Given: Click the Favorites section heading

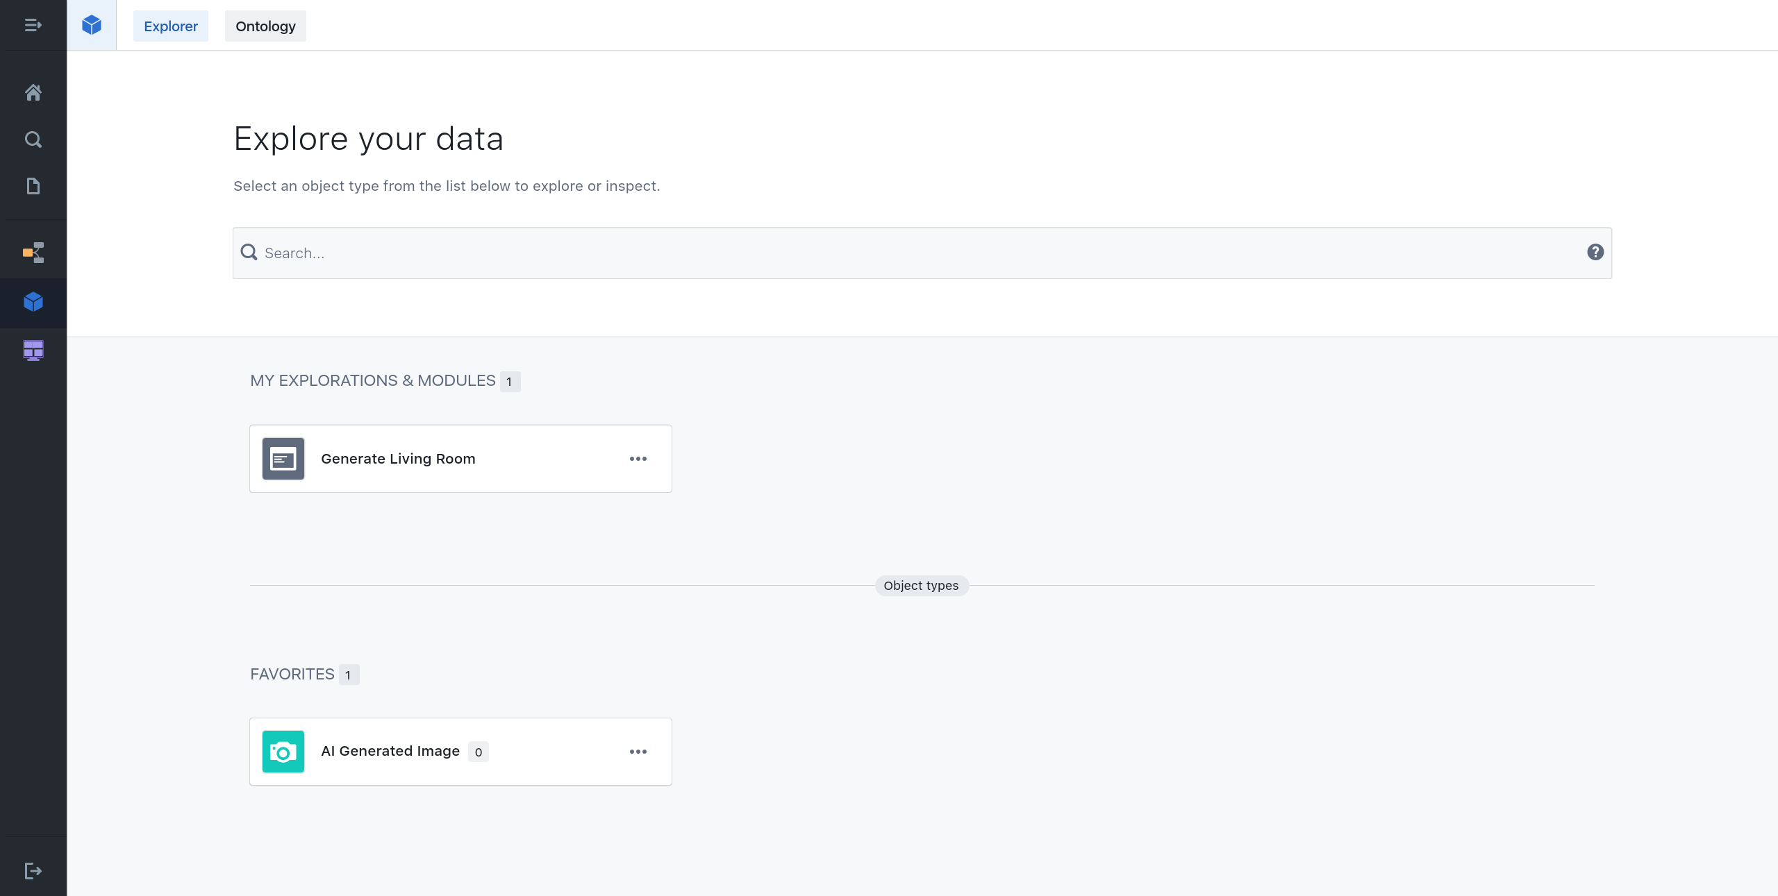Looking at the screenshot, I should [292, 675].
